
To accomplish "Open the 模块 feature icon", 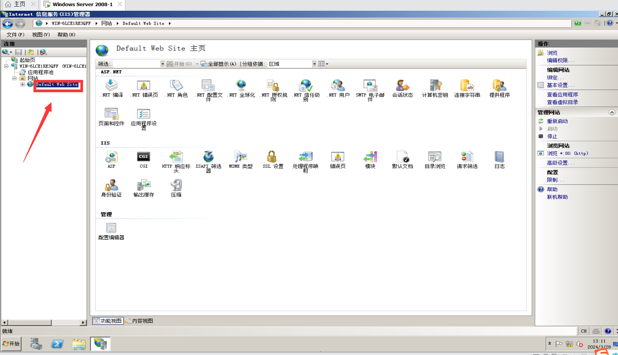I will tap(370, 159).
